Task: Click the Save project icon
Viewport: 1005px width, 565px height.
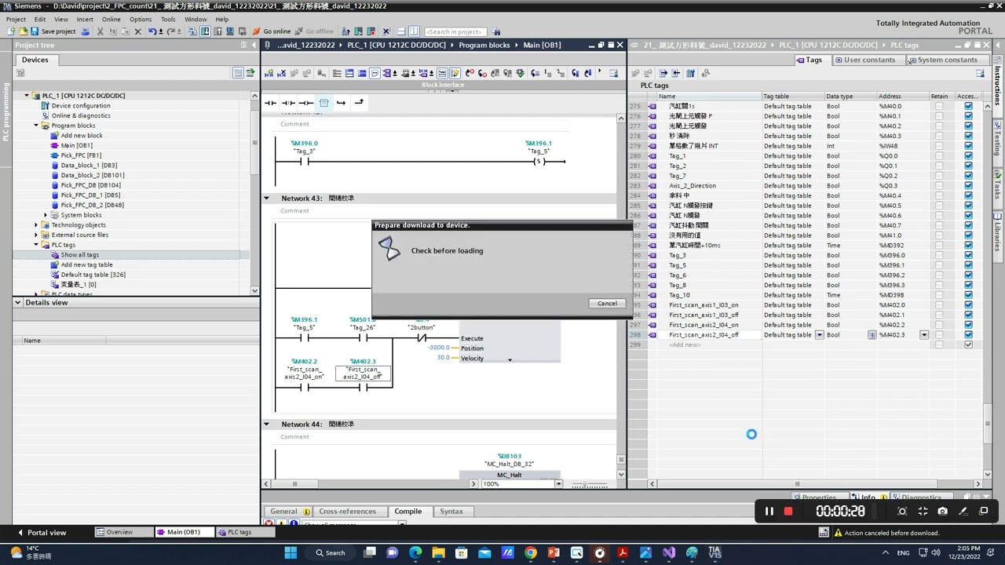Action: pos(36,31)
